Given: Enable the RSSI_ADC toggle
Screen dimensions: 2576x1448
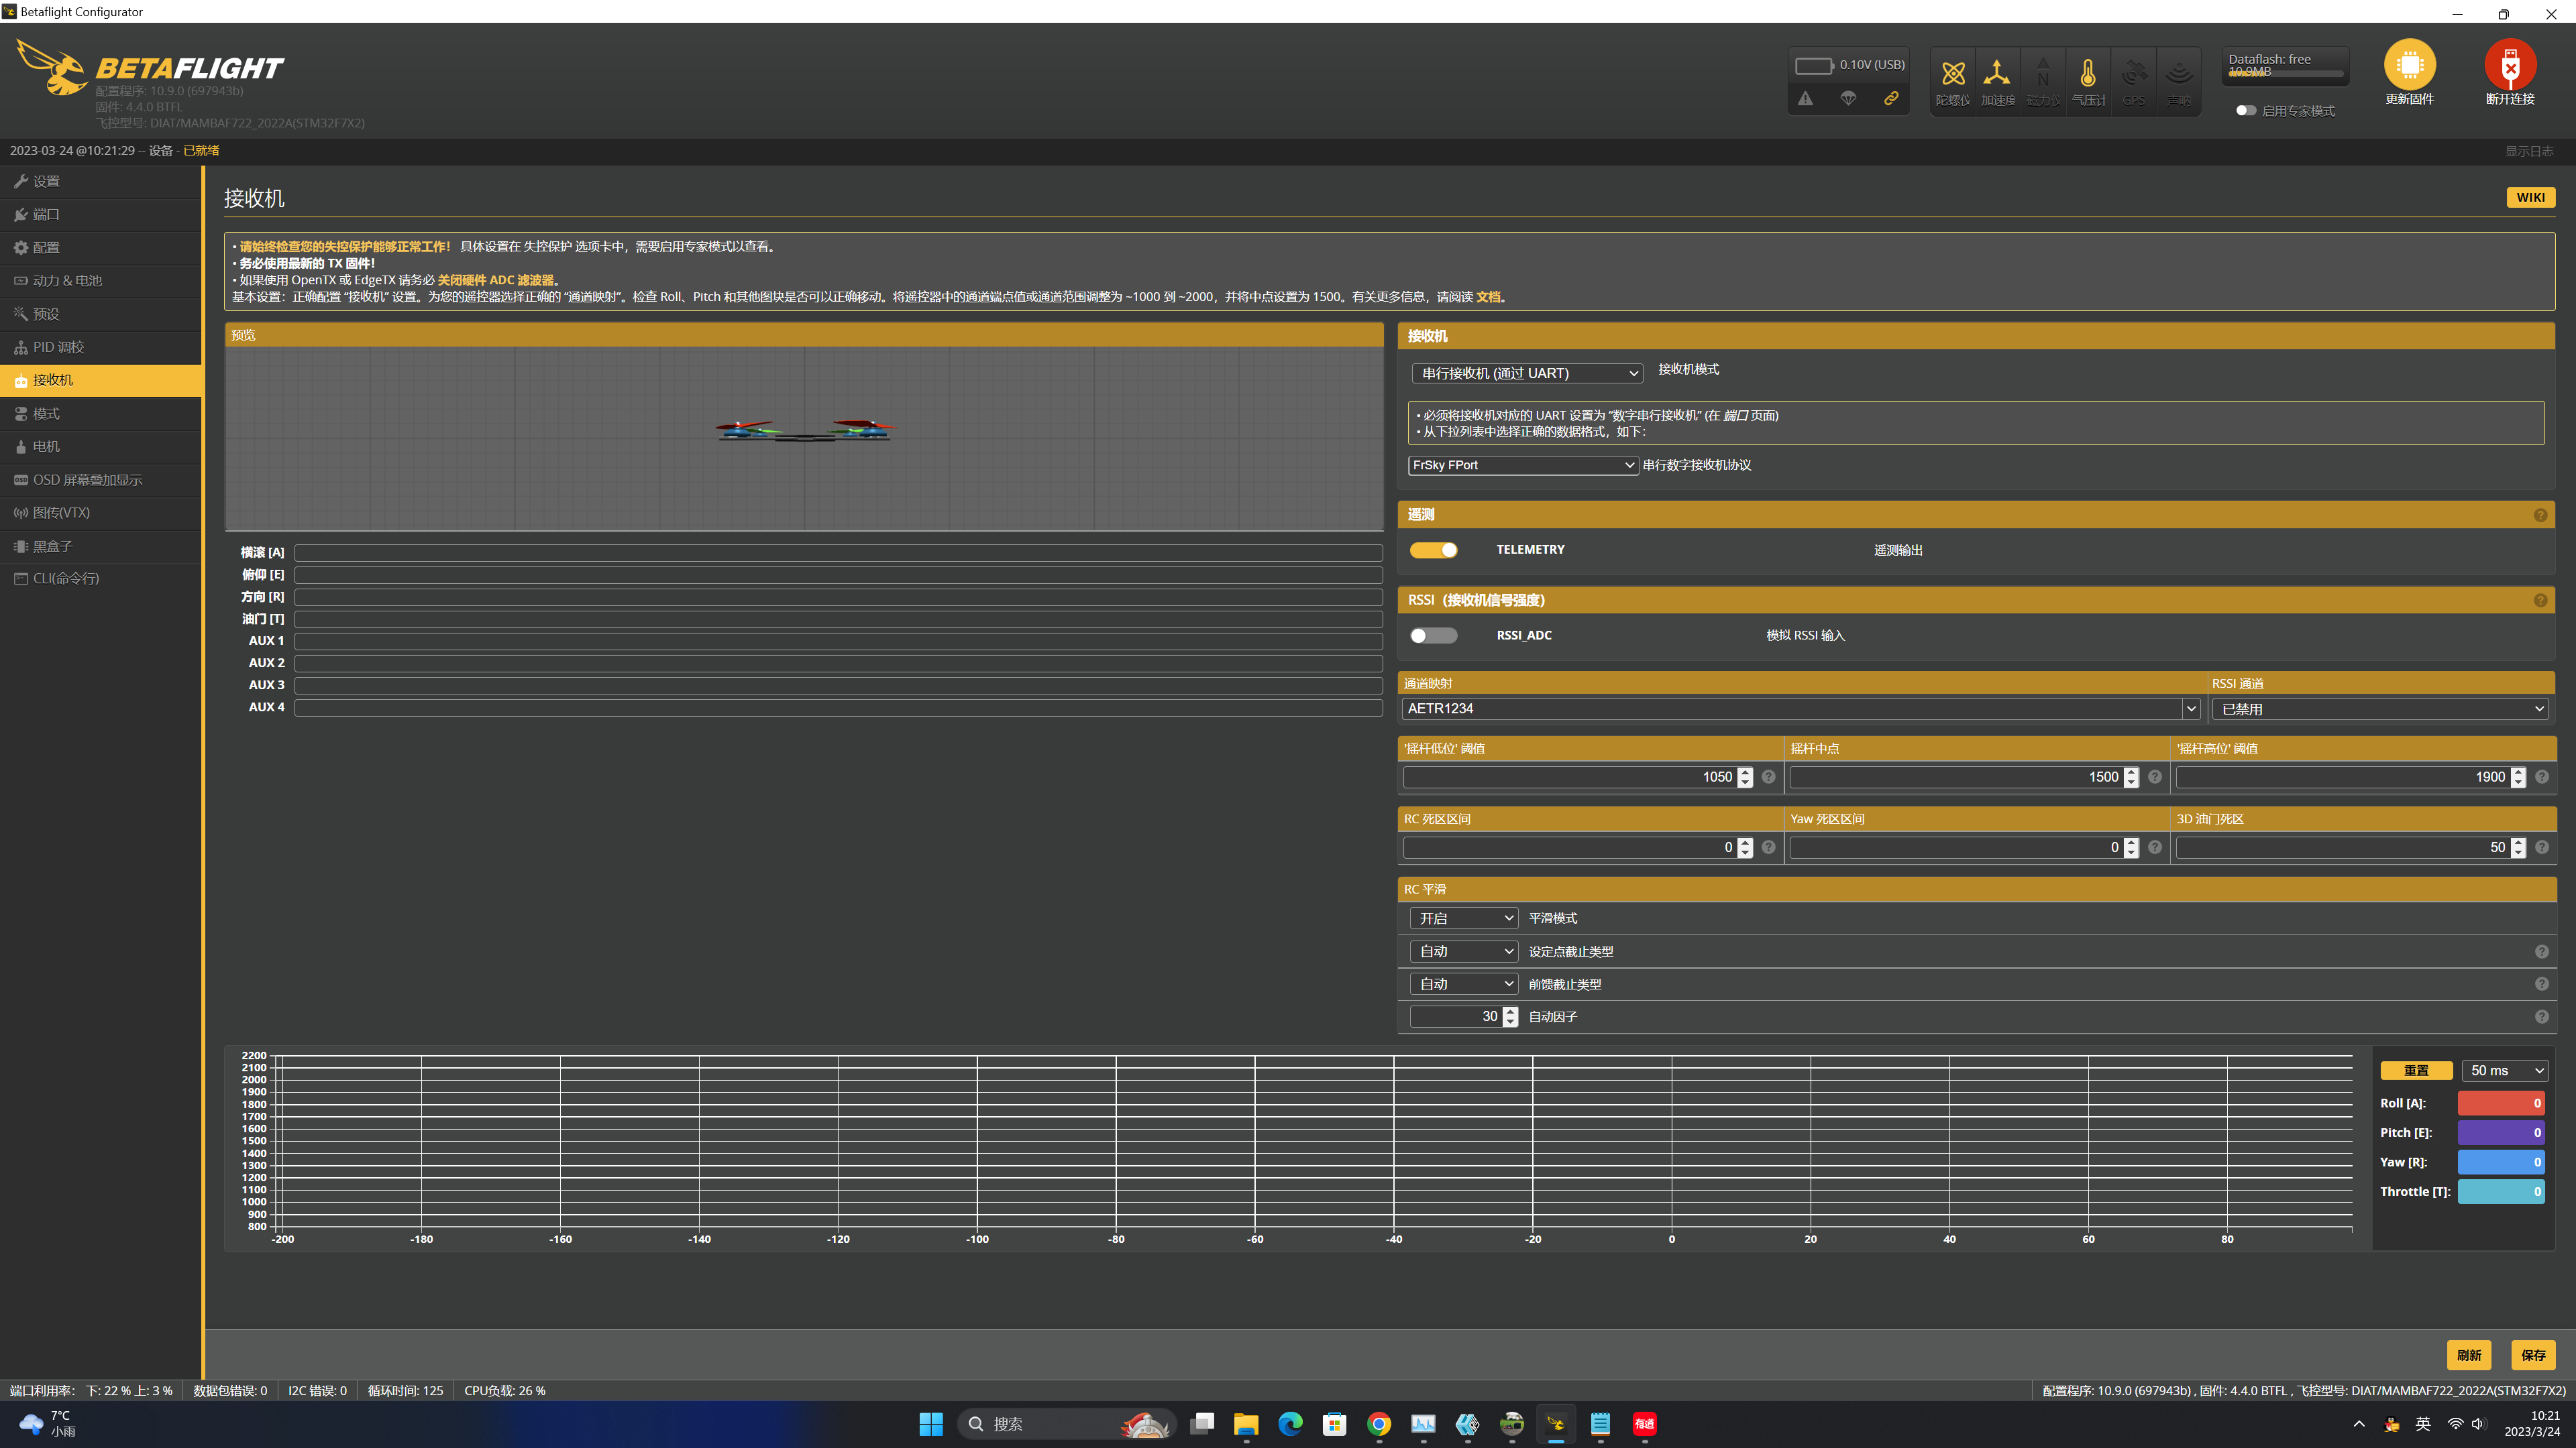Looking at the screenshot, I should (x=1433, y=636).
